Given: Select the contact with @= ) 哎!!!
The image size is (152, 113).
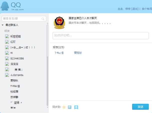Looking at the screenshot, I should pyautogui.click(x=23, y=47).
